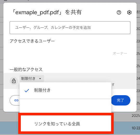140x135 pixels.
Task: Open the 制限付き access dropdown
Action: point(32,79)
